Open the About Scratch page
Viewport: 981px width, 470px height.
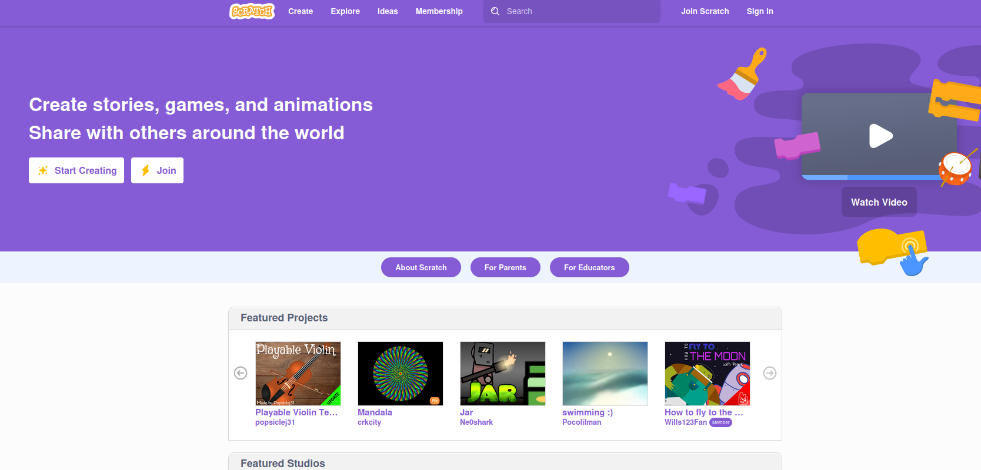[x=421, y=267]
